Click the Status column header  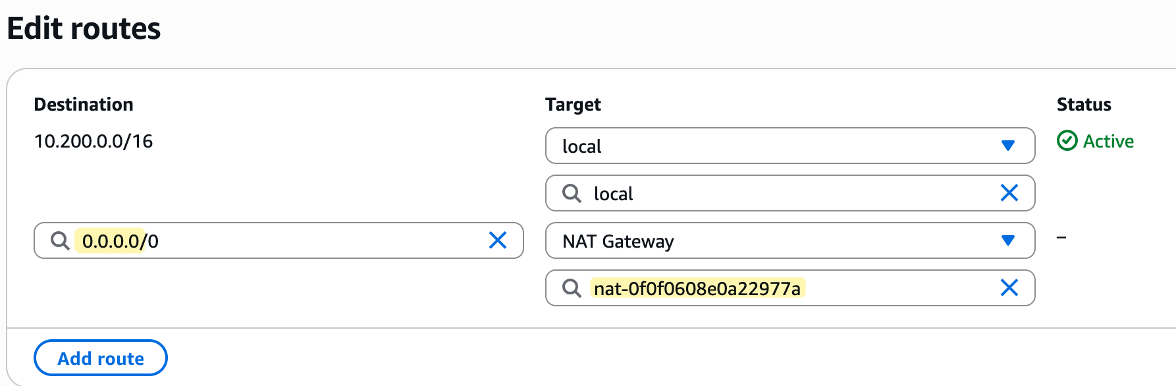point(1084,104)
